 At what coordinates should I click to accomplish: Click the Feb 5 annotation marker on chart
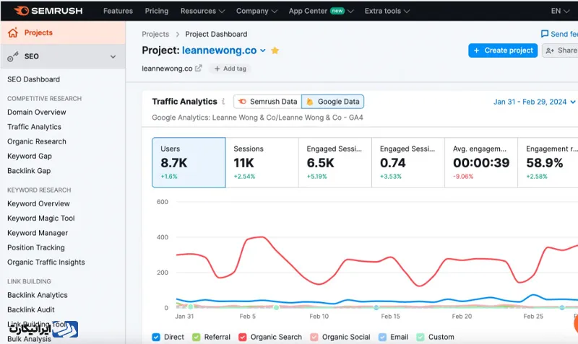(x=276, y=307)
